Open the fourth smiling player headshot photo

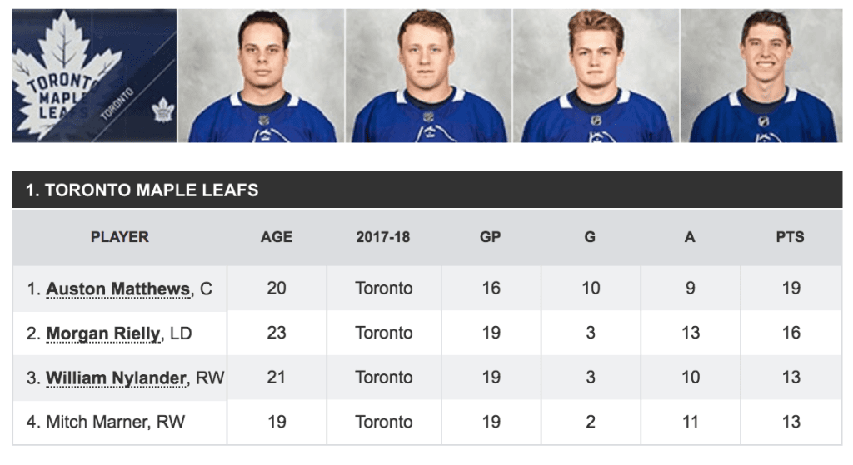[761, 76]
